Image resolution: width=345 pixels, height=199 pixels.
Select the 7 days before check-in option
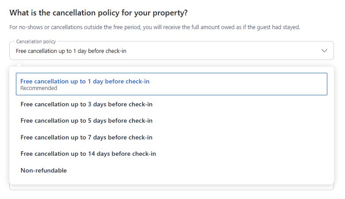[x=171, y=137]
